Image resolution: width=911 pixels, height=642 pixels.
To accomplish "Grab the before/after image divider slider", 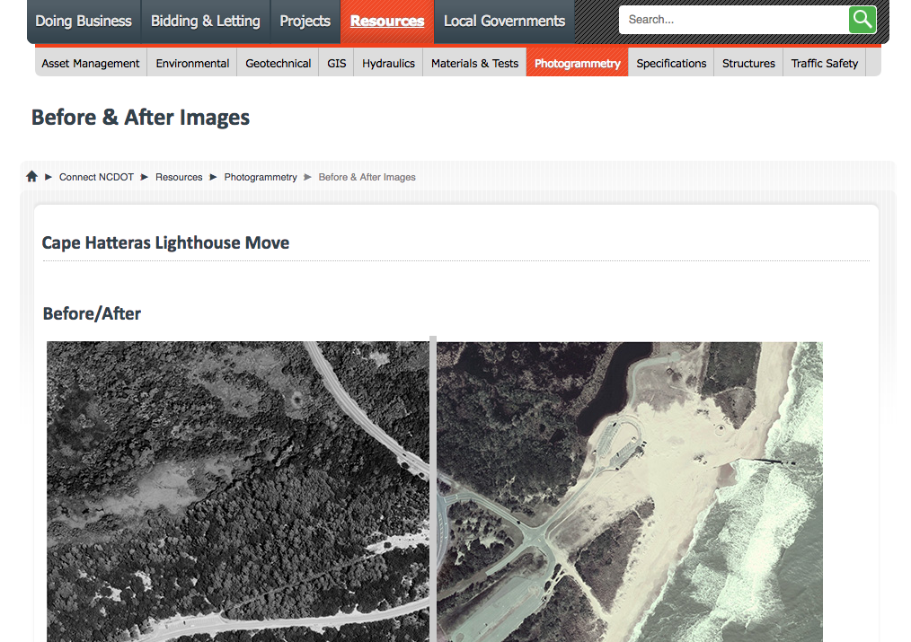I will pyautogui.click(x=433, y=489).
